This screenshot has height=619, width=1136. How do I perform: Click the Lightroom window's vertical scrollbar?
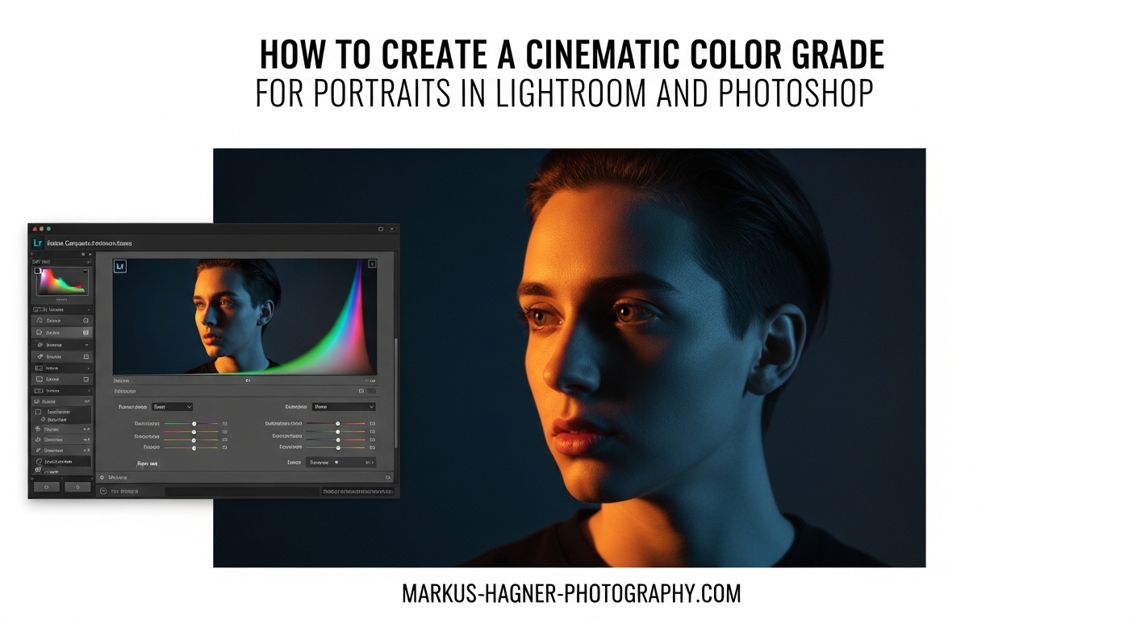pyautogui.click(x=396, y=393)
